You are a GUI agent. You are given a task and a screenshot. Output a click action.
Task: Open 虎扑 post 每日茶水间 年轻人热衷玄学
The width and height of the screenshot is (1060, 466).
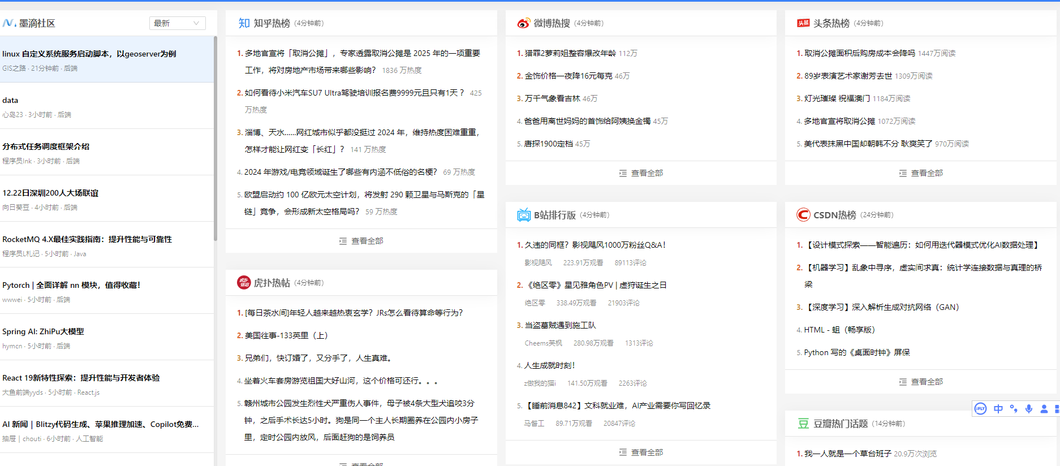point(354,313)
